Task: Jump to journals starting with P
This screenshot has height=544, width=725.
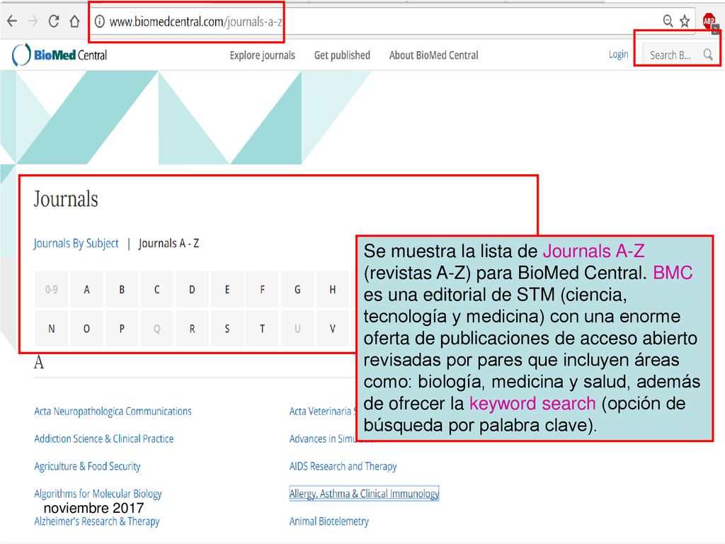Action: (x=122, y=329)
